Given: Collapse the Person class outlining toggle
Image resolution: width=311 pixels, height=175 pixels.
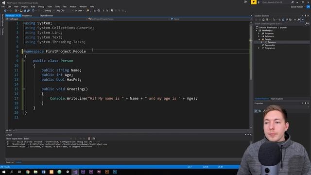Looking at the screenshot, I should coord(23,61).
